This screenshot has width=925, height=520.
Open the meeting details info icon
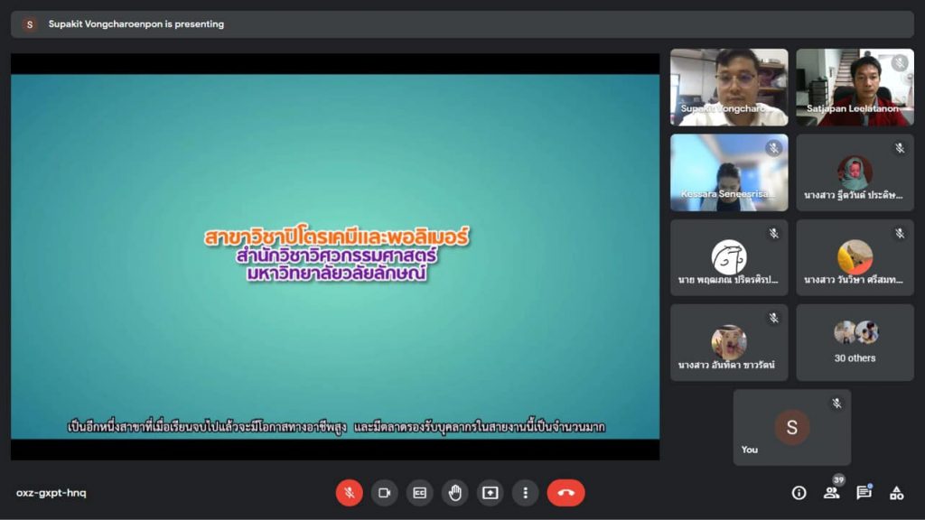point(799,492)
